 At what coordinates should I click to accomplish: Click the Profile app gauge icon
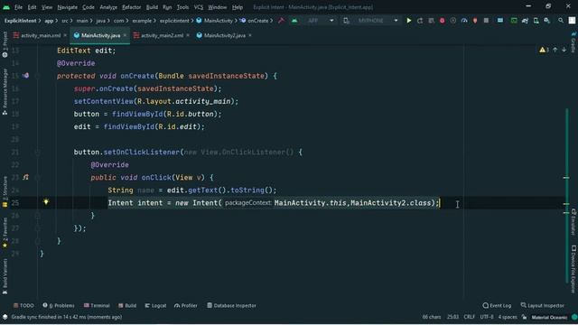pos(464,21)
